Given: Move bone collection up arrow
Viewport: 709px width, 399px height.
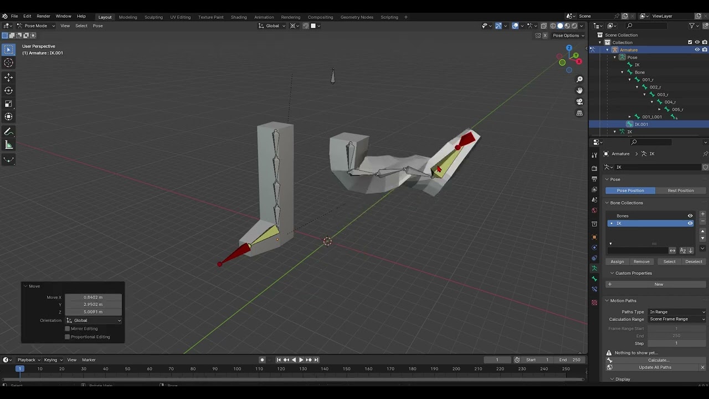Looking at the screenshot, I should tap(702, 231).
